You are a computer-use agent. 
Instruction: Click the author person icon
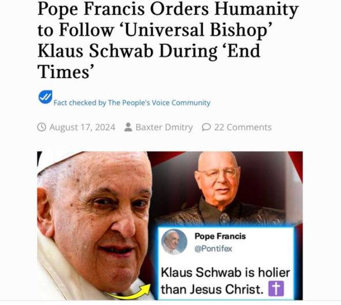pyautogui.click(x=128, y=127)
